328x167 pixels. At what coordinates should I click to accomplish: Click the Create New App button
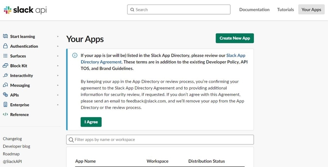click(235, 38)
